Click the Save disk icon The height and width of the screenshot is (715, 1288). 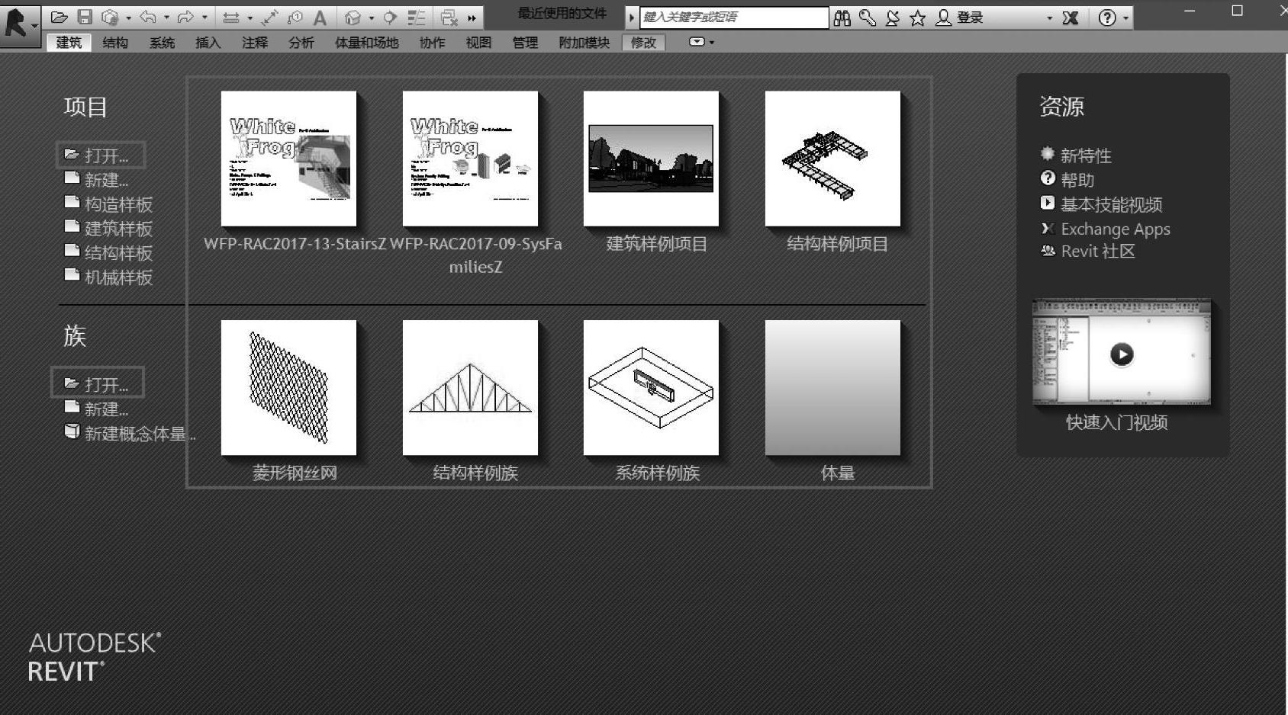point(85,18)
